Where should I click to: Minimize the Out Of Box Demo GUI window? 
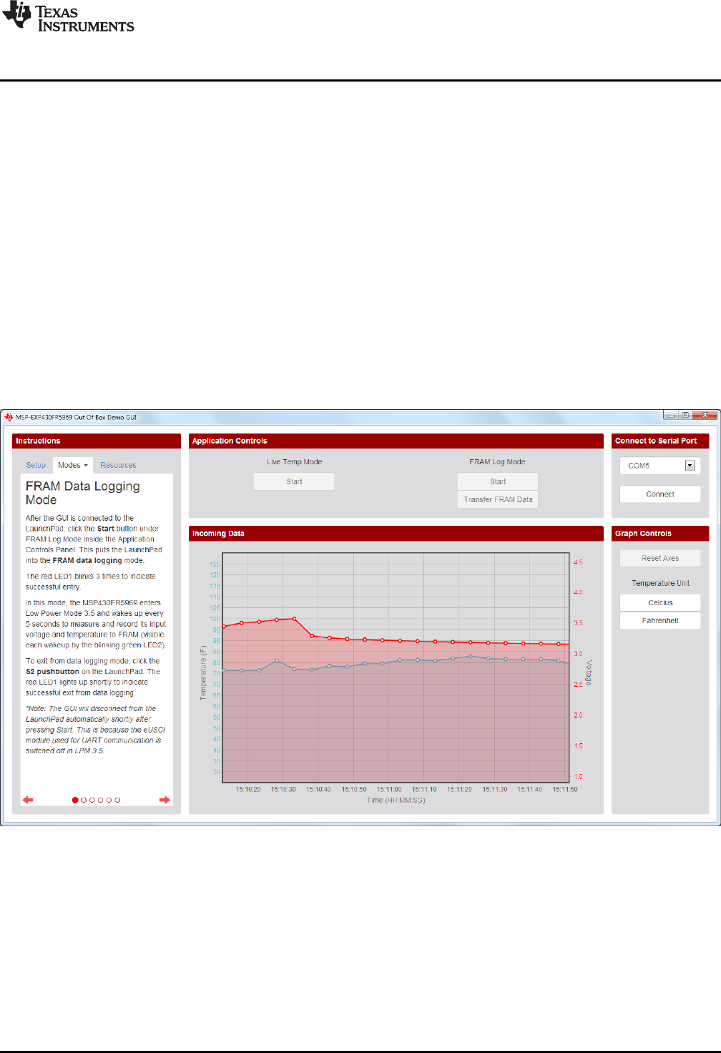671,415
